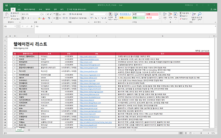Toggle Underline formatting in Font group
Viewport: 221px width, 138px height.
[x=28, y=18]
